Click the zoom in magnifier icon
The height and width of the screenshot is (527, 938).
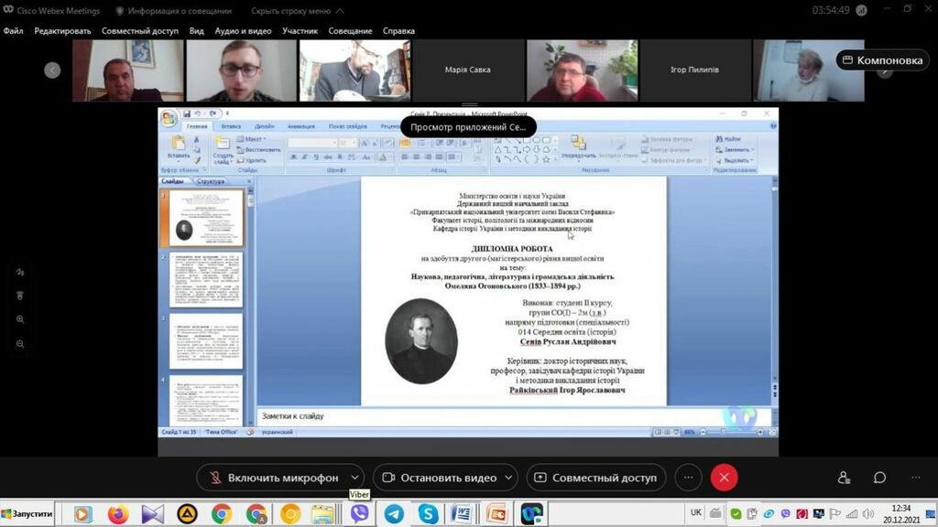pyautogui.click(x=20, y=319)
